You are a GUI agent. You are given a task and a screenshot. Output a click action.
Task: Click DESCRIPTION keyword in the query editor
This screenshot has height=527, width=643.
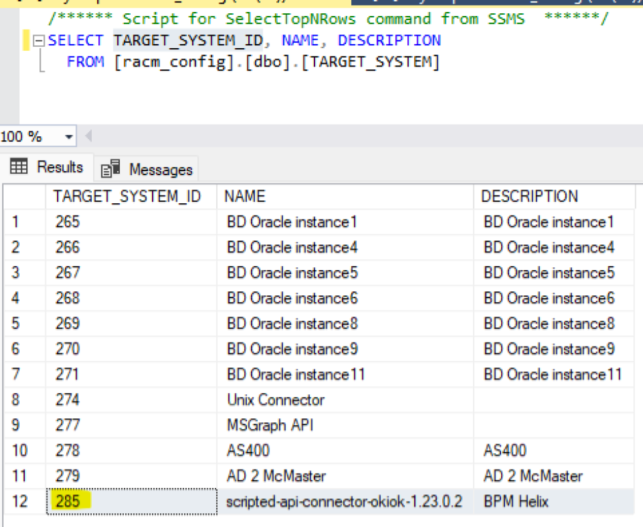pyautogui.click(x=389, y=40)
